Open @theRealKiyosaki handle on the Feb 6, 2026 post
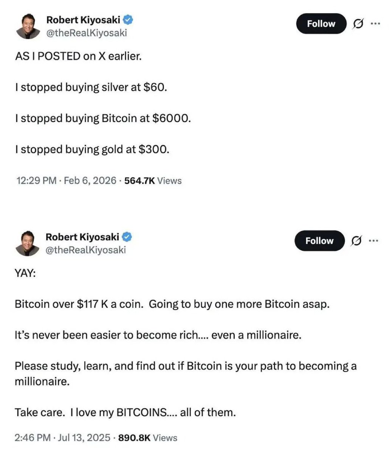Screen dimensions: 392x454 [x=86, y=33]
